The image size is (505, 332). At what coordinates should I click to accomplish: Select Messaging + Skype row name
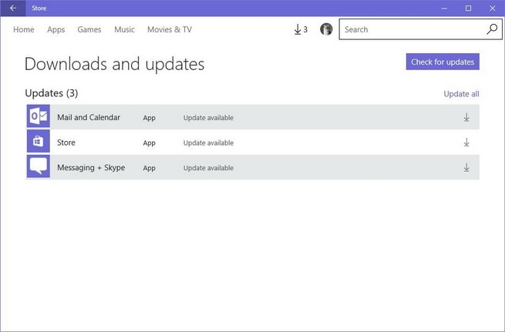[x=91, y=168]
